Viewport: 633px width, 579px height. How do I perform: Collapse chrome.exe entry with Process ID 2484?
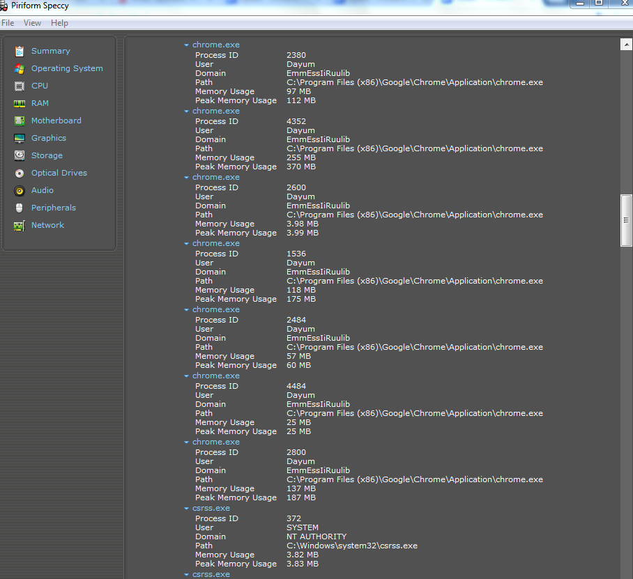click(x=187, y=310)
